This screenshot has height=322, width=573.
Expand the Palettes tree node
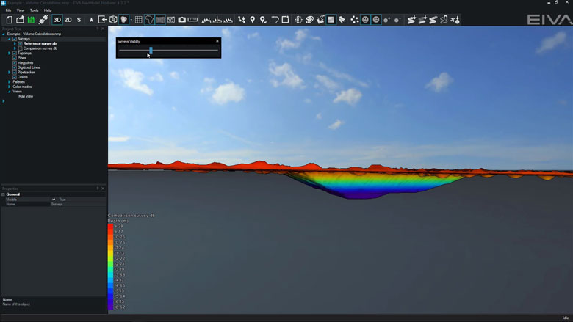9,81
